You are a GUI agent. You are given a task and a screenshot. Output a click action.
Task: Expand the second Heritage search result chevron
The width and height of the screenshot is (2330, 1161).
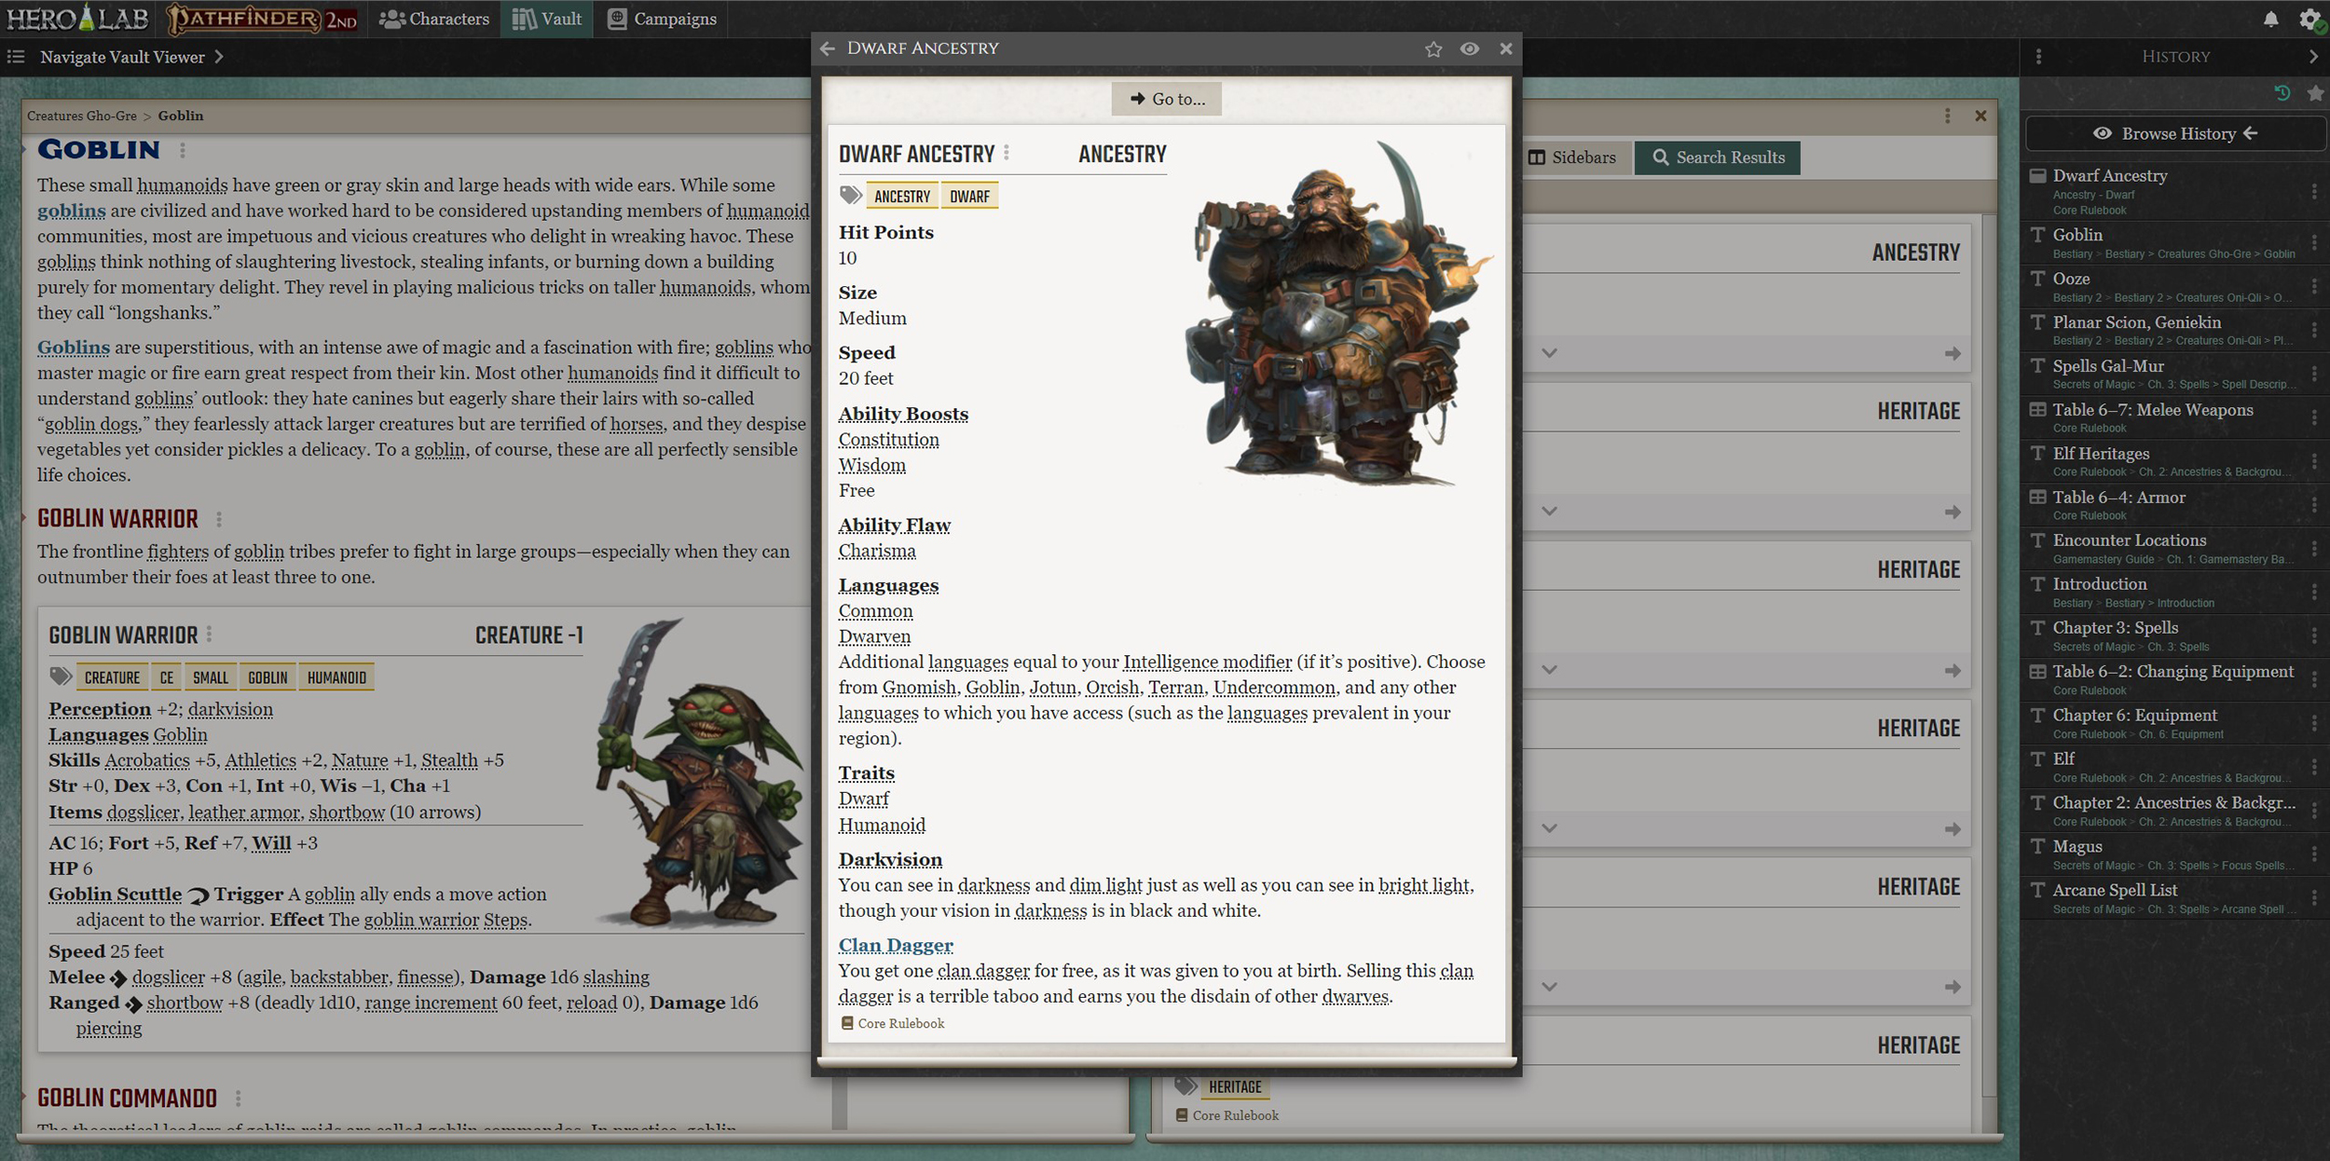[1549, 670]
